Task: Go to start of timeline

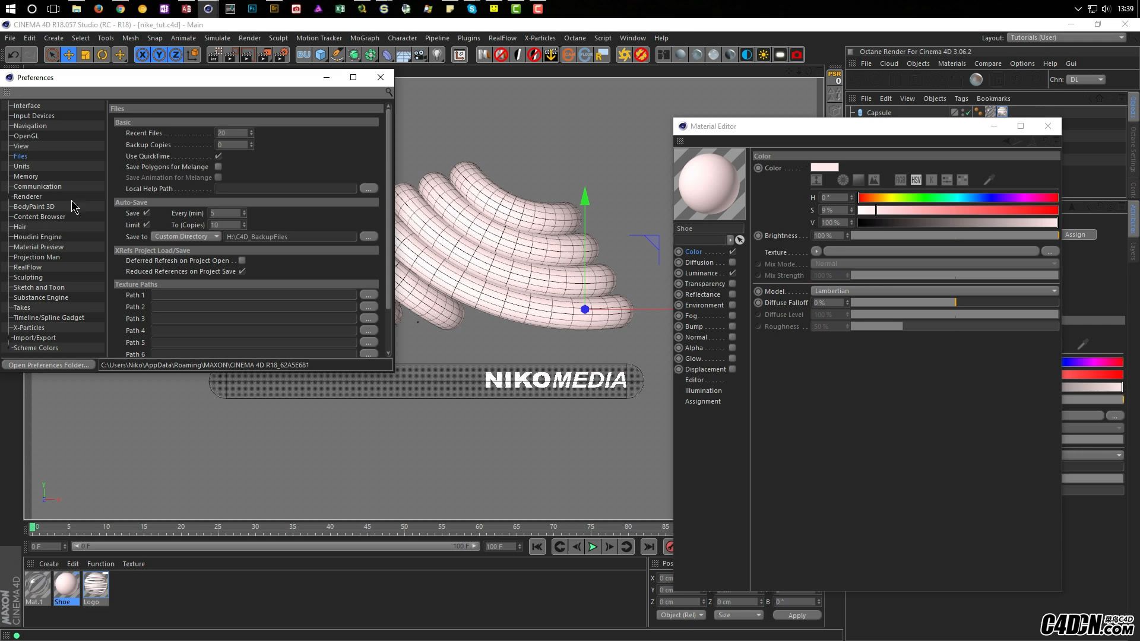Action: 537,547
